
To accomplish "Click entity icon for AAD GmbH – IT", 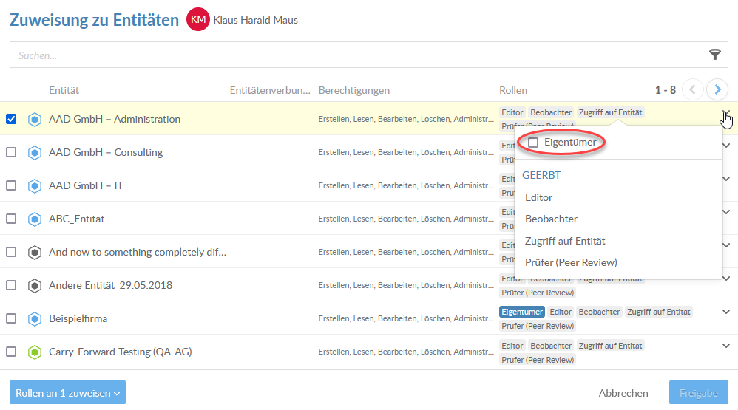I will click(34, 185).
